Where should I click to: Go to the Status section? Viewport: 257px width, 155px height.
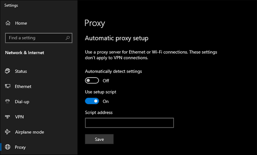click(x=21, y=71)
